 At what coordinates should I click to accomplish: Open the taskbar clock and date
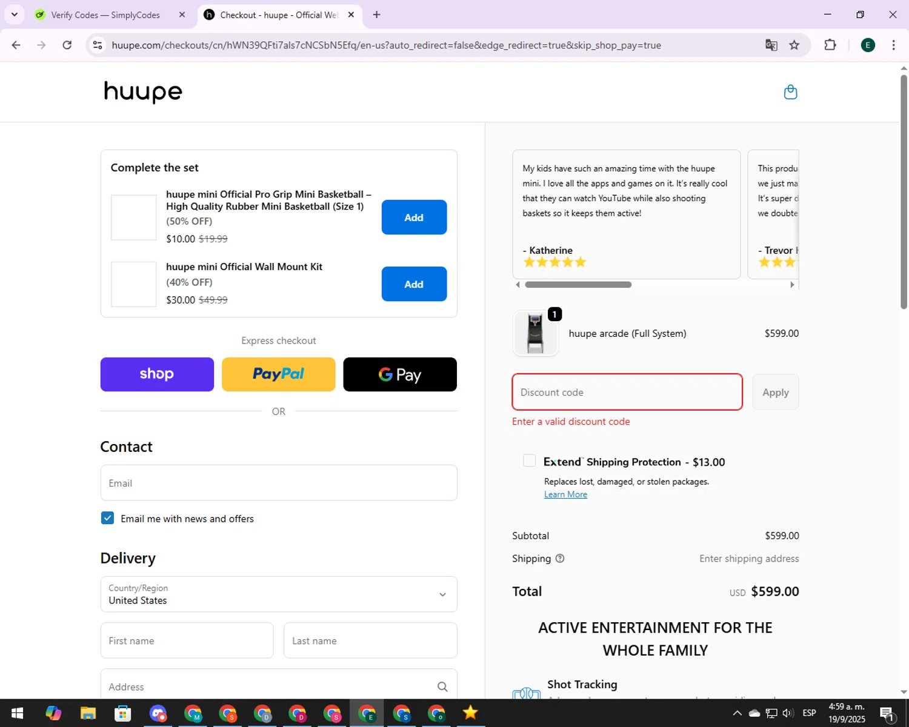(x=847, y=713)
